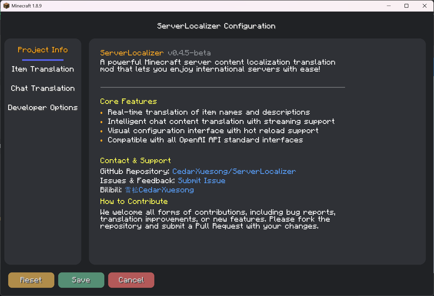This screenshot has height=296, width=434.
Task: Open the Bilibili 雪松CedarXuesong link
Action: (159, 190)
